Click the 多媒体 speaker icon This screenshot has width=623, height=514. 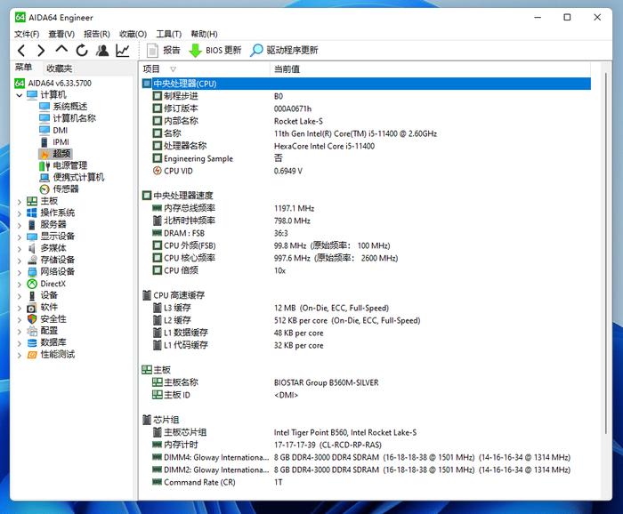[x=32, y=248]
